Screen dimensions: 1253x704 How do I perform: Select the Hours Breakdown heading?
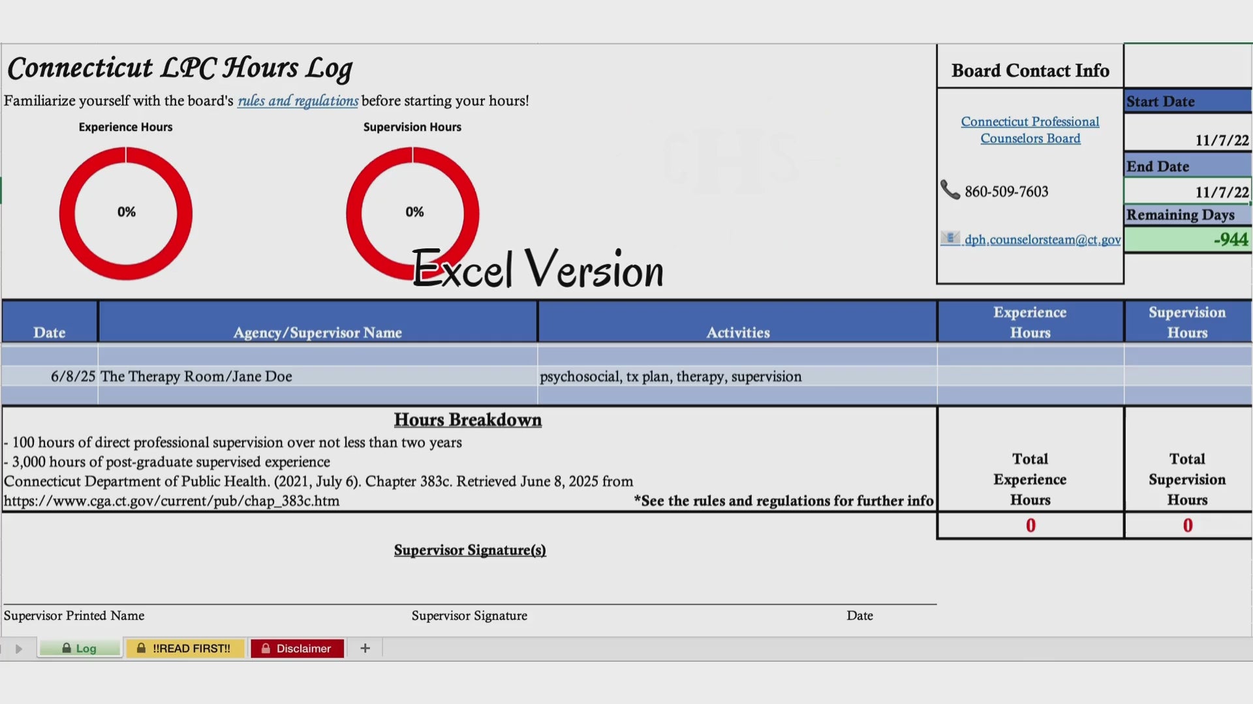(x=467, y=420)
